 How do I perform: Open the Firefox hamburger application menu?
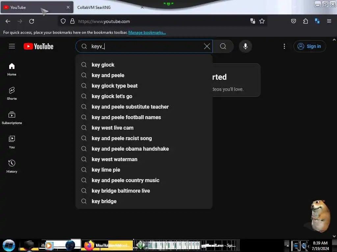pyautogui.click(x=329, y=21)
